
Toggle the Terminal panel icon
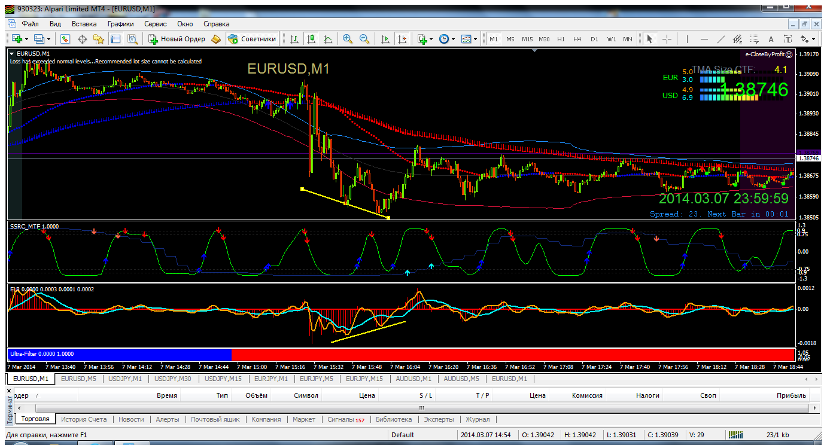115,39
